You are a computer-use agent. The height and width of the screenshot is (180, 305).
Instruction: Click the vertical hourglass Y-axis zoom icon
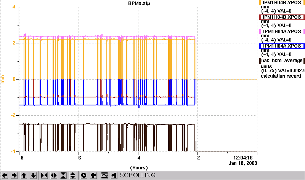coord(63,175)
